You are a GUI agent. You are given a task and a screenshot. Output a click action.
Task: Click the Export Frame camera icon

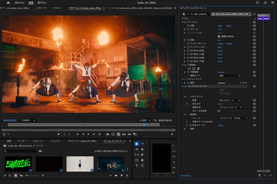107,134
